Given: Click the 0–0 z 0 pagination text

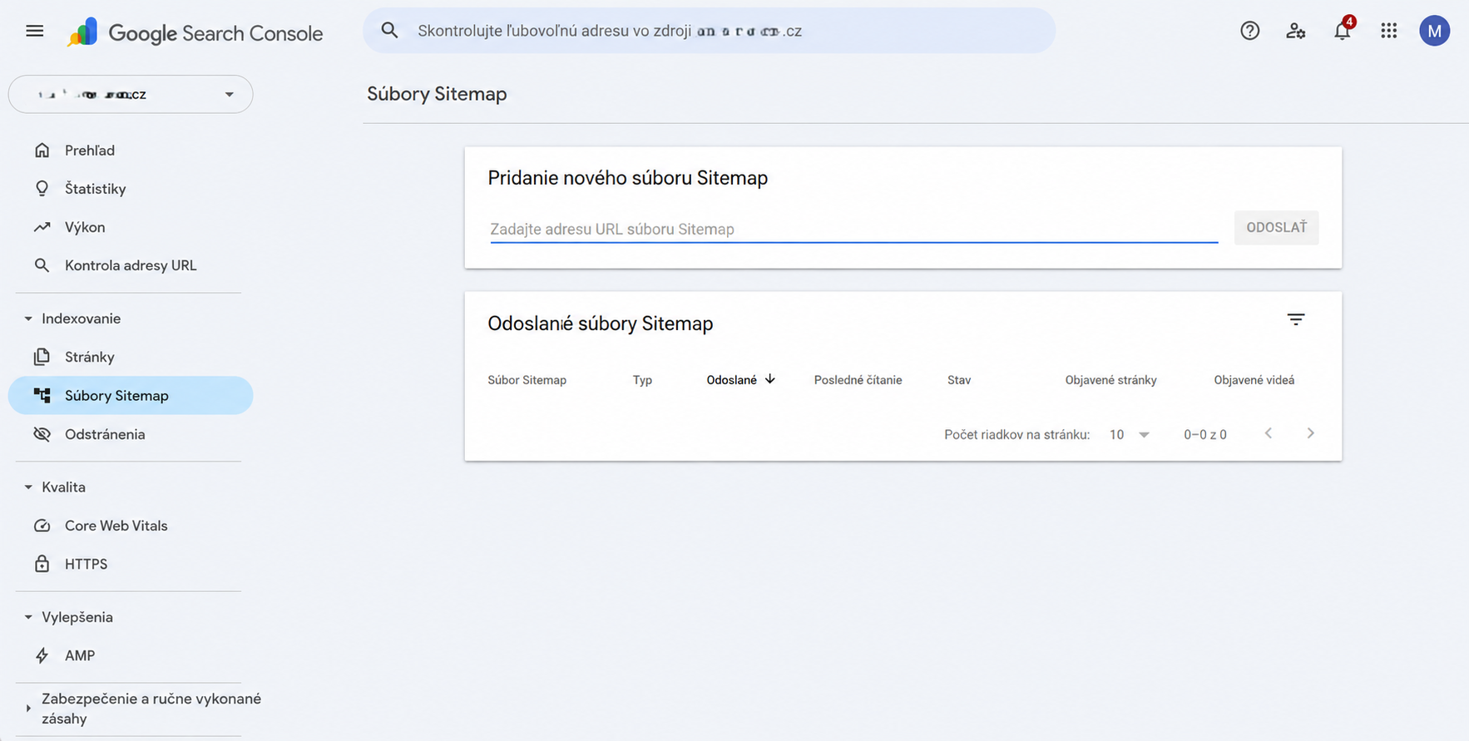Looking at the screenshot, I should (1204, 434).
